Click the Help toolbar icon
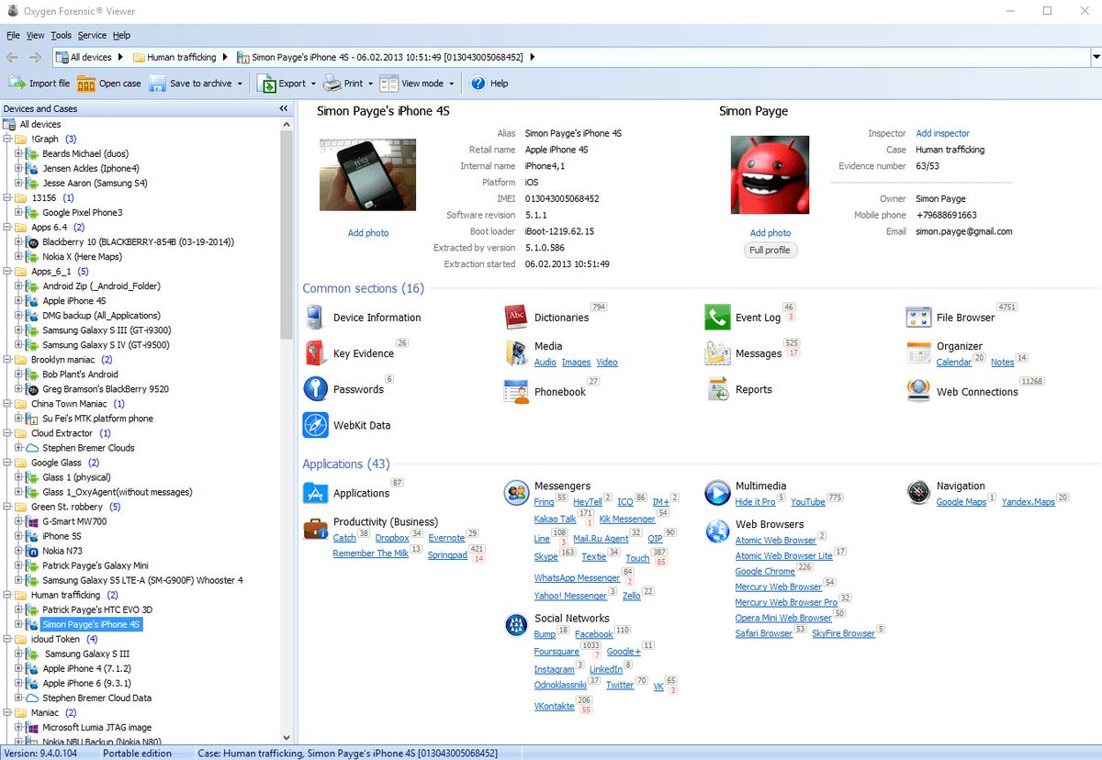This screenshot has width=1102, height=760. click(x=478, y=83)
